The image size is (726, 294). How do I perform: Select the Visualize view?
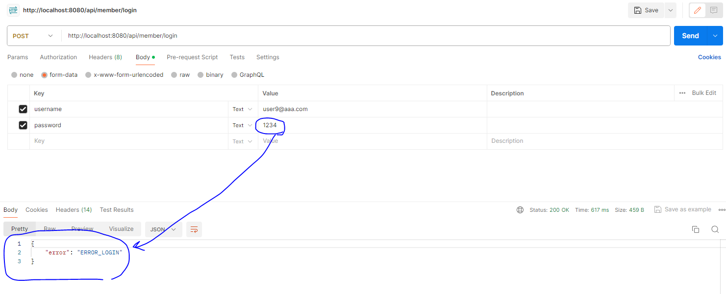(121, 229)
